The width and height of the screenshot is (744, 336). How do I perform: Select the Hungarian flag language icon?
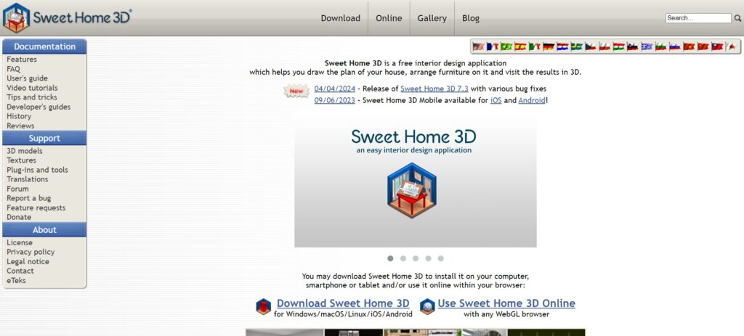click(x=619, y=46)
